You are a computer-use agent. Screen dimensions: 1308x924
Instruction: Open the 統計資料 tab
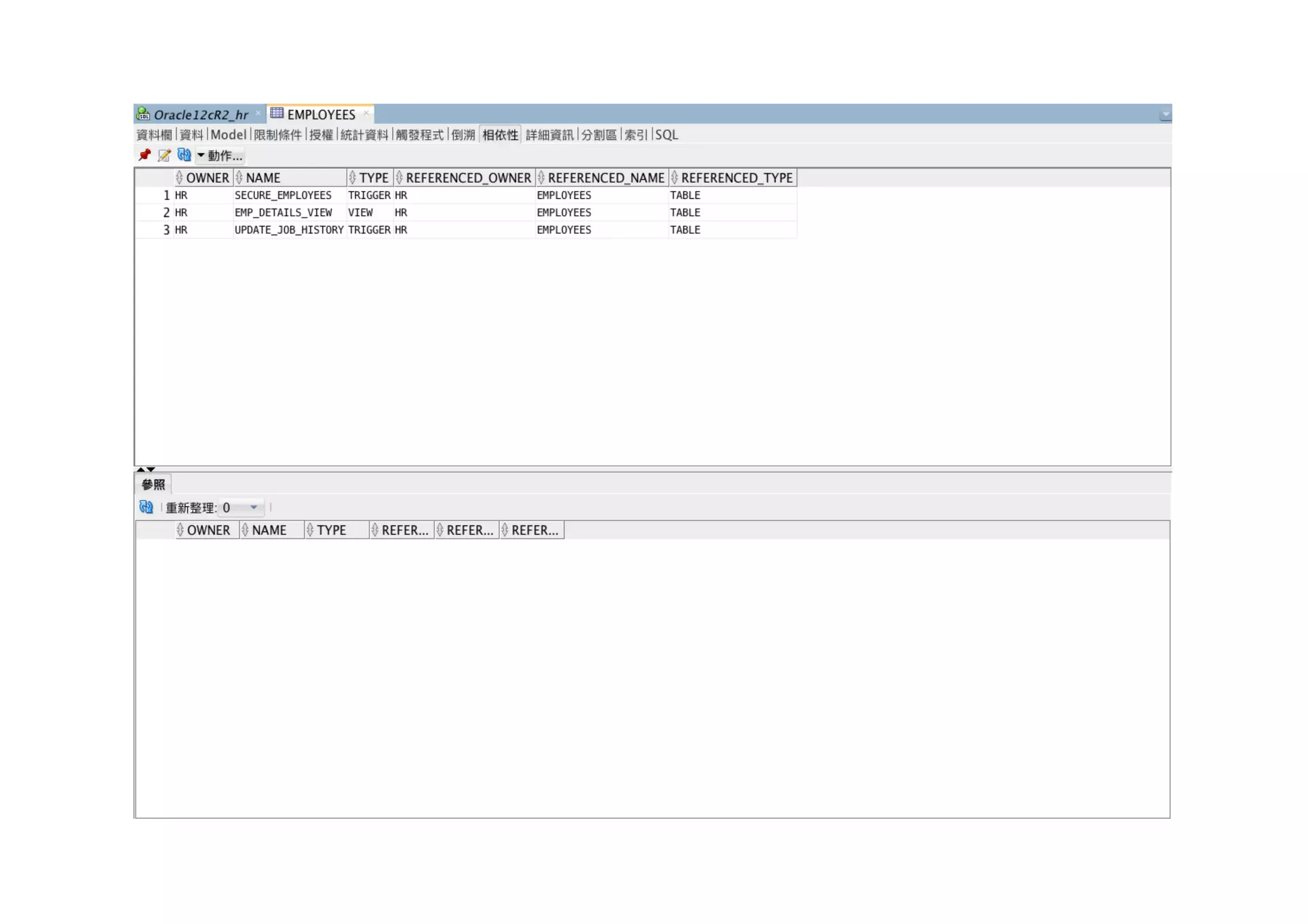pyautogui.click(x=364, y=135)
